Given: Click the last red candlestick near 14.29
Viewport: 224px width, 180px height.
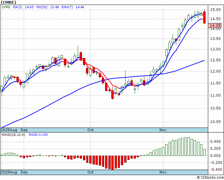Looking at the screenshot, I should pyautogui.click(x=205, y=17).
